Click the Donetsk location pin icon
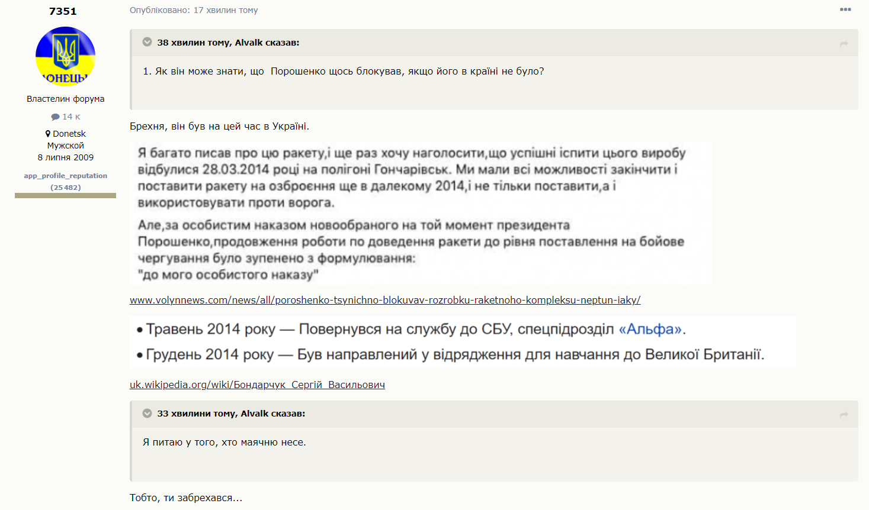869x510 pixels. pos(48,134)
